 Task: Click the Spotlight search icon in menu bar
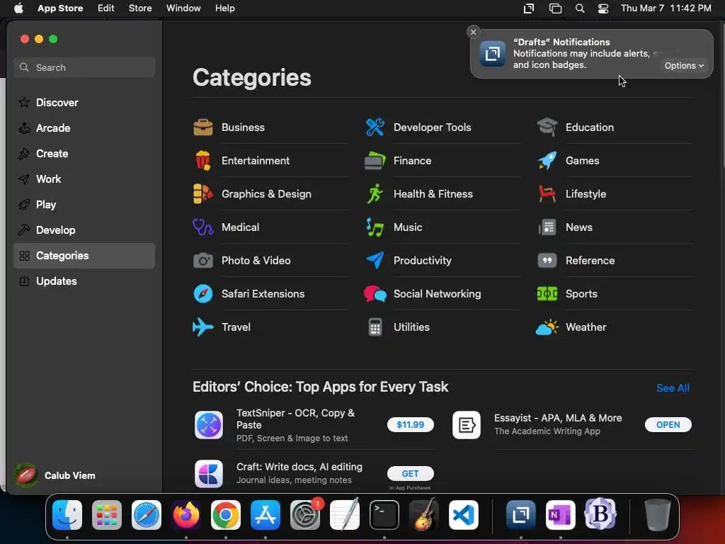580,8
